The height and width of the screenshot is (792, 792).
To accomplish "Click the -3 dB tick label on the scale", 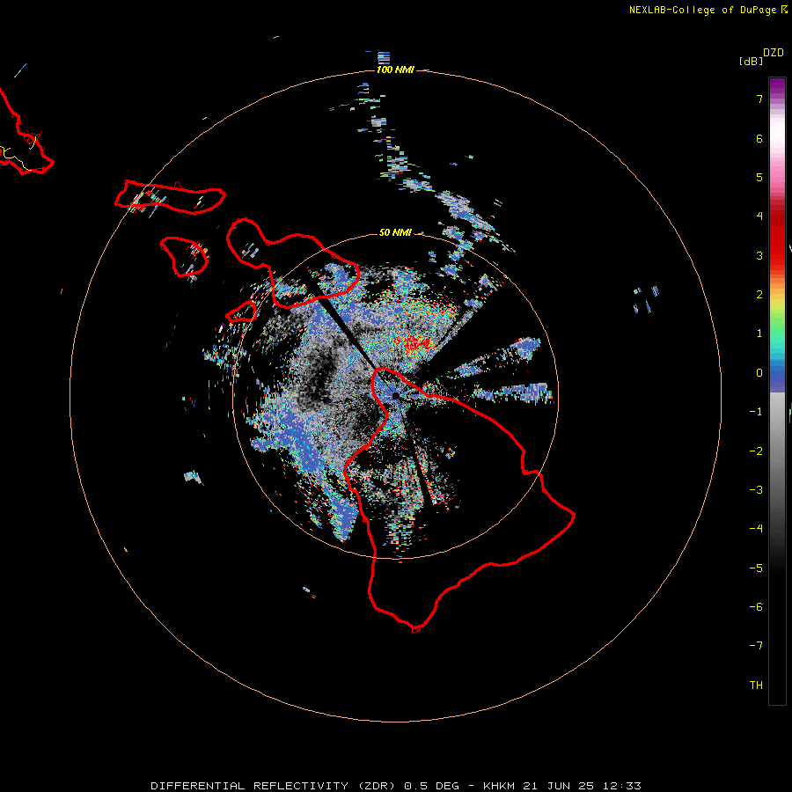I will point(756,490).
